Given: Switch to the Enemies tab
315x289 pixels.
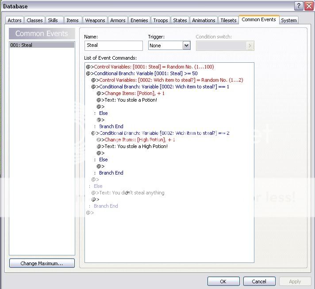Looking at the screenshot, I should pyautogui.click(x=139, y=20).
